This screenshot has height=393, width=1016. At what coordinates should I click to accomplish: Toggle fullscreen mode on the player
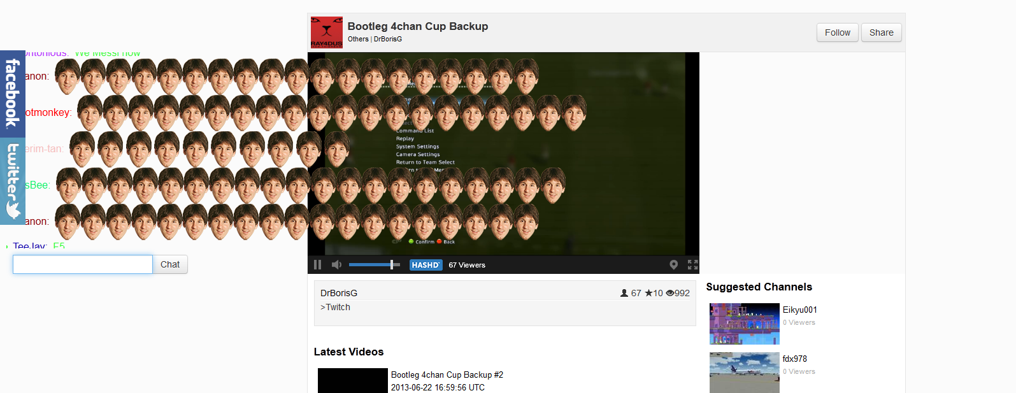[692, 265]
